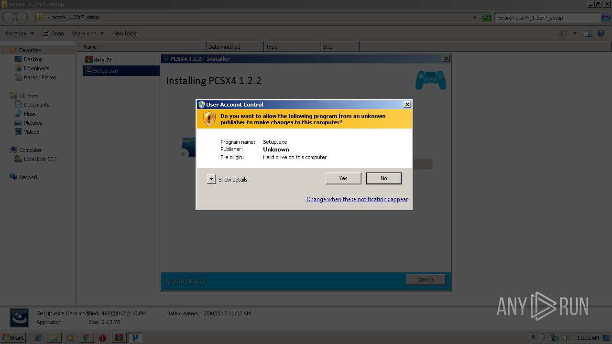Viewport: 612px width, 344px height.
Task: Click the Change your view icon
Action: (563, 33)
